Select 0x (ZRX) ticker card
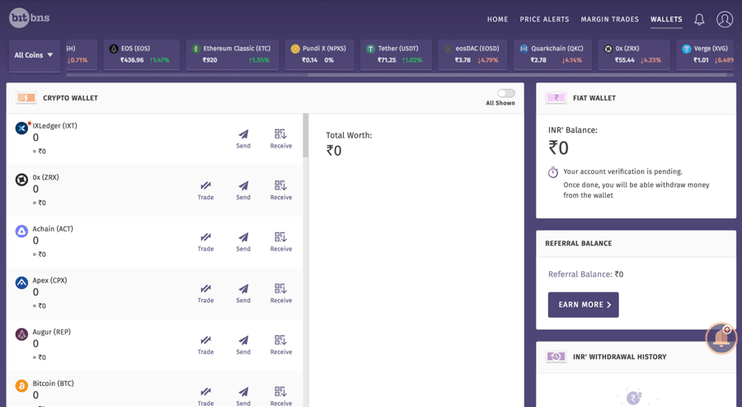Screen dimensions: 742x407 [634, 55]
